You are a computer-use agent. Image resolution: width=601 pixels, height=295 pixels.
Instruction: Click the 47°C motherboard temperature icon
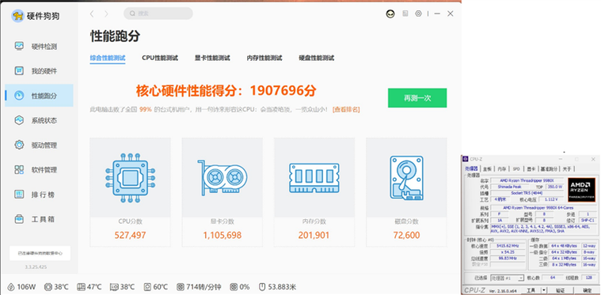[x=81, y=287]
